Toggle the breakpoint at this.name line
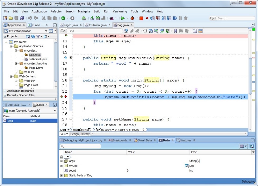The width and height of the screenshot is (258, 186). click(66, 35)
